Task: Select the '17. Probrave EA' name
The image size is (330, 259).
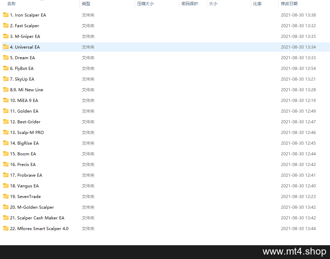Action: point(26,175)
